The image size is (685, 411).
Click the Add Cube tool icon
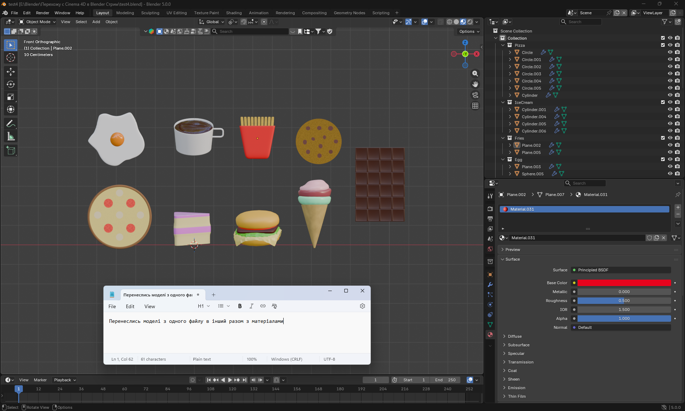(x=10, y=151)
